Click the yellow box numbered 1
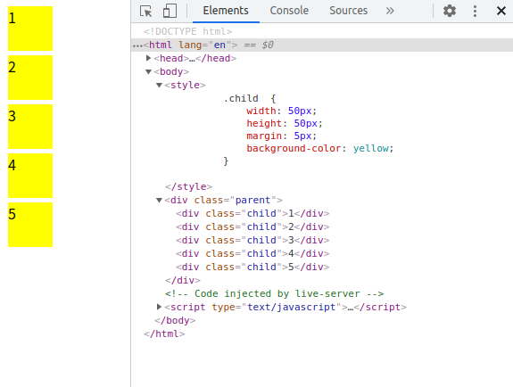The image size is (513, 387). pos(30,29)
